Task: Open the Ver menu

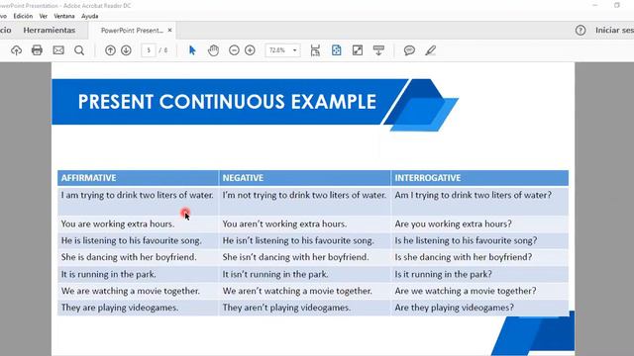Action: tap(44, 16)
